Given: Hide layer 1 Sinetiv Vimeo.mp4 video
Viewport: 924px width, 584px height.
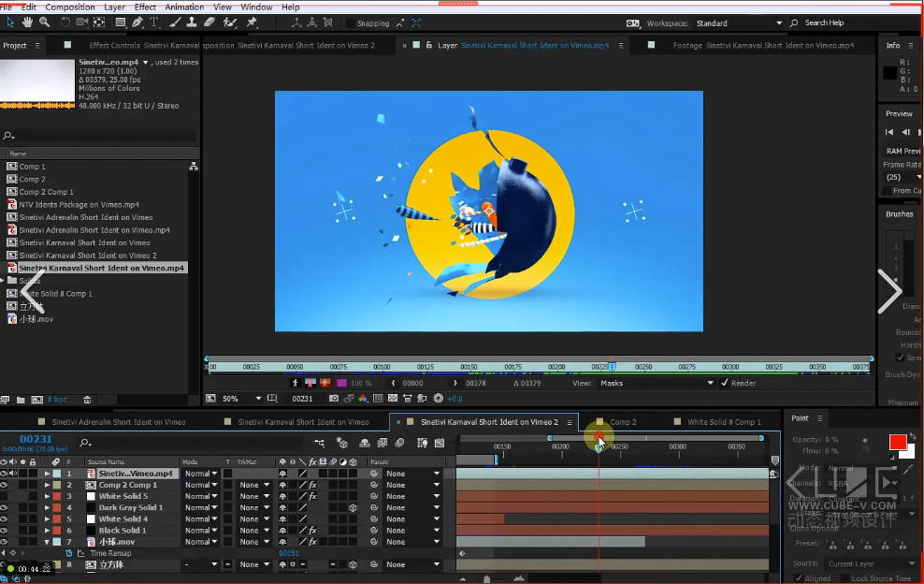Looking at the screenshot, I should (x=4, y=474).
